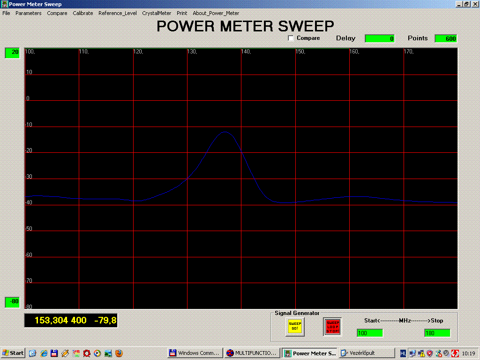Viewport: 480px width, 360px height.
Task: Click the colorful grid quick launch icon
Action: 76,353
